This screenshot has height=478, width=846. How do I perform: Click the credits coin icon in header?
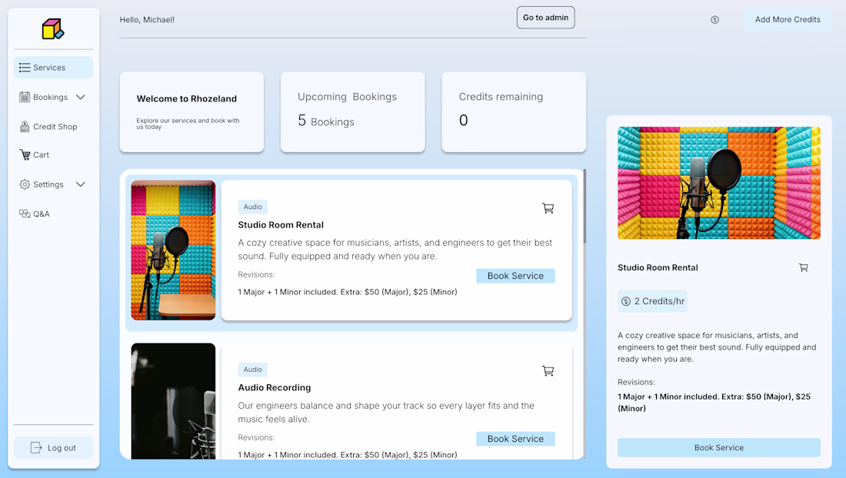(714, 20)
